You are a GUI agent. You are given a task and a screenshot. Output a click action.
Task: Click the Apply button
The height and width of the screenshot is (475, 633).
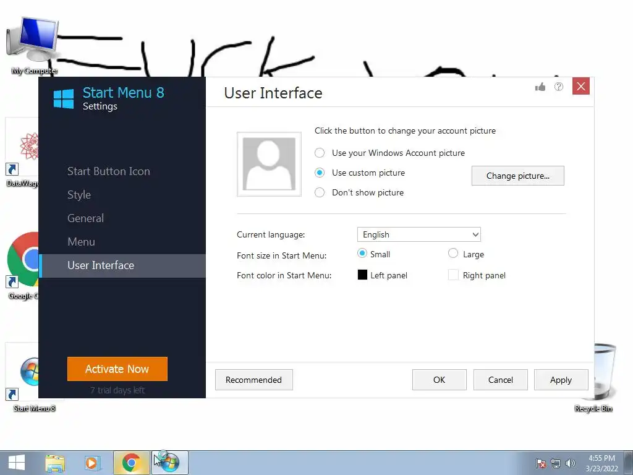(561, 380)
